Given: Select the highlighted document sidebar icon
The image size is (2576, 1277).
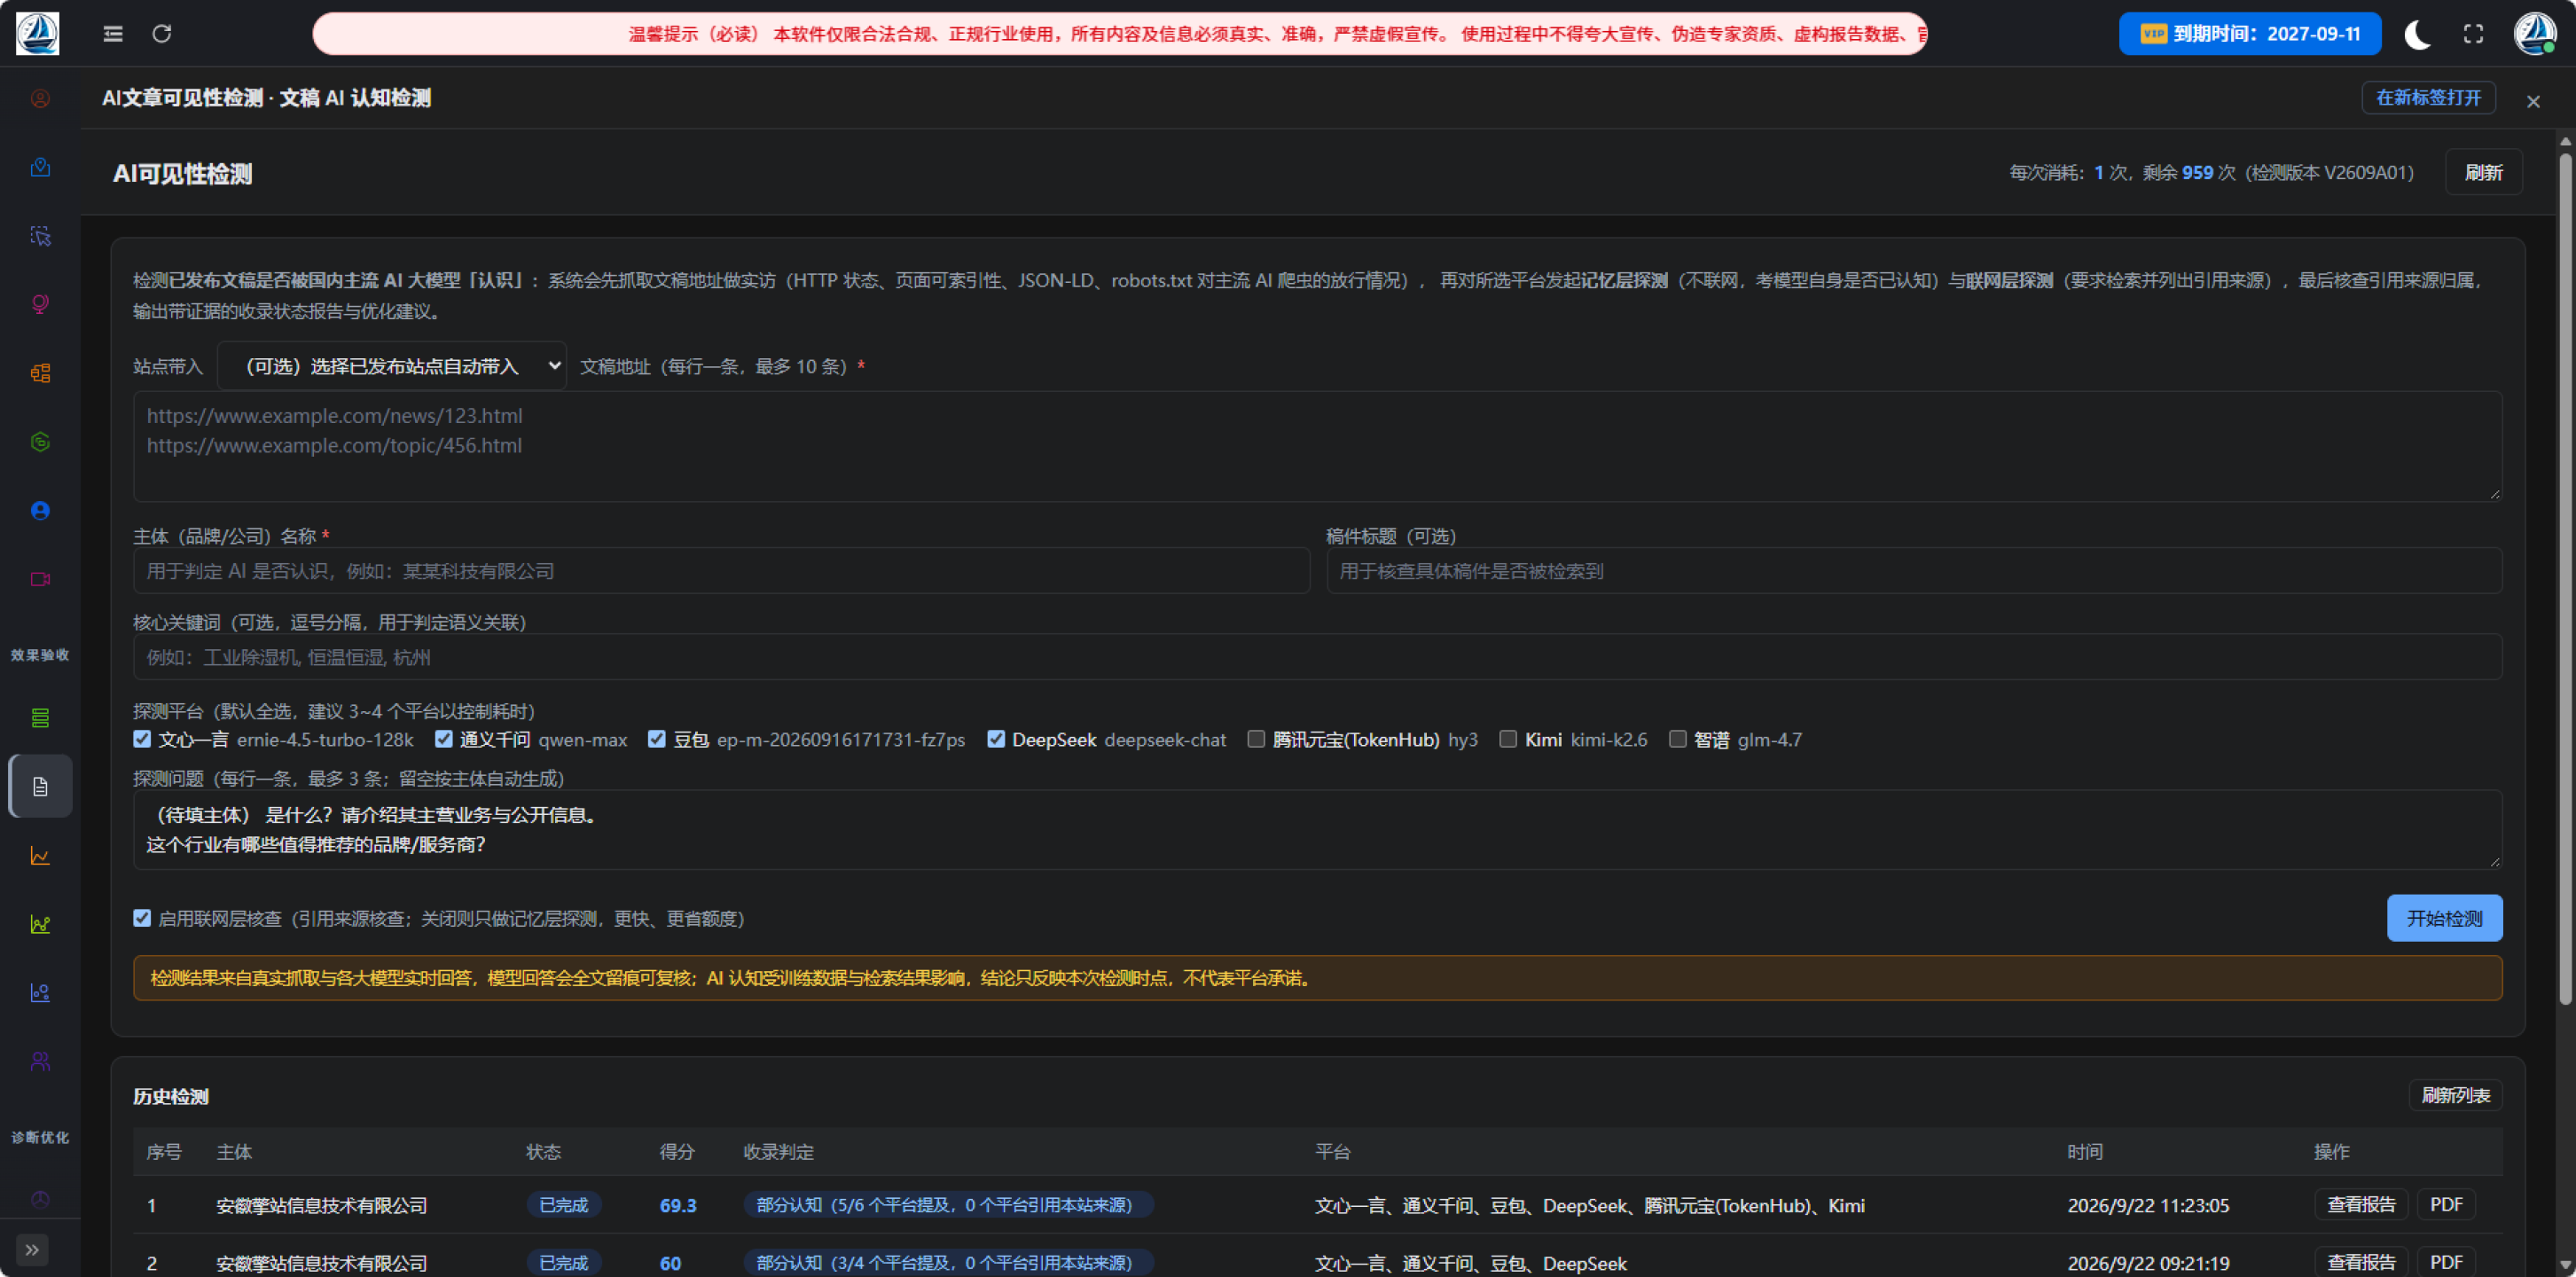Looking at the screenshot, I should (x=40, y=787).
